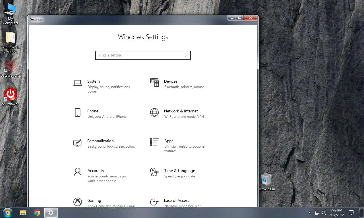This screenshot has height=218, width=364.
Task: Open the Start menu orb
Action: click(x=7, y=212)
